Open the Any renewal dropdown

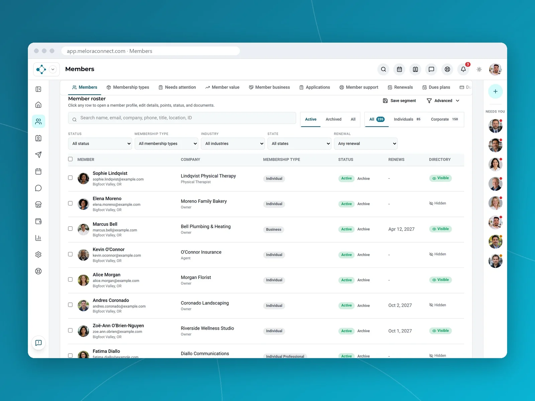point(366,144)
